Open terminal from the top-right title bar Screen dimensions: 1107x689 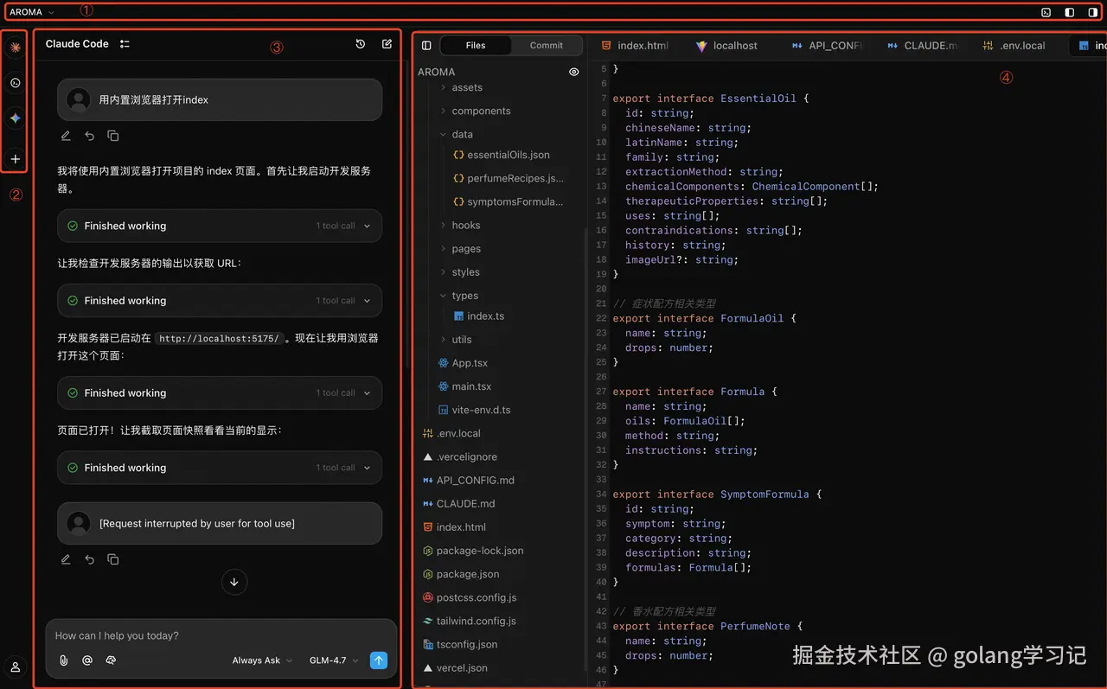[1046, 12]
